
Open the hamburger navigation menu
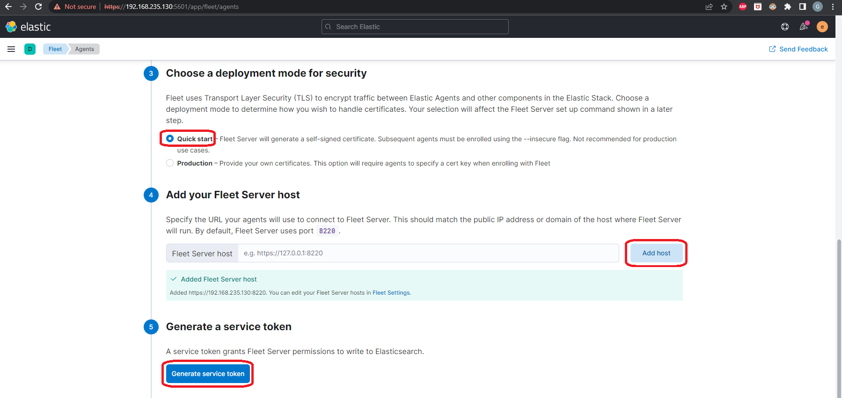(x=11, y=49)
